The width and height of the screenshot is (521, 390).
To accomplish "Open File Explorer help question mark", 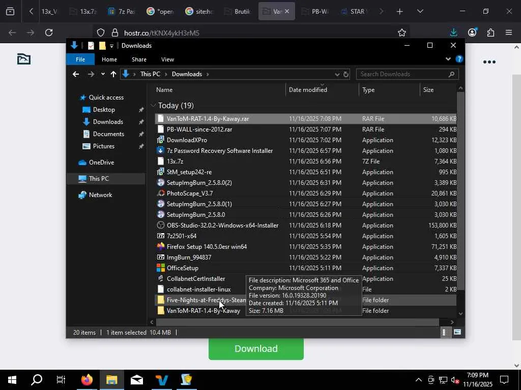I will click(x=459, y=59).
